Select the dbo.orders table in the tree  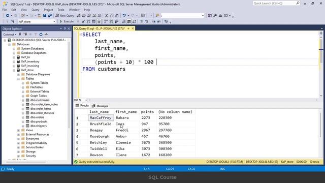pos(37,117)
